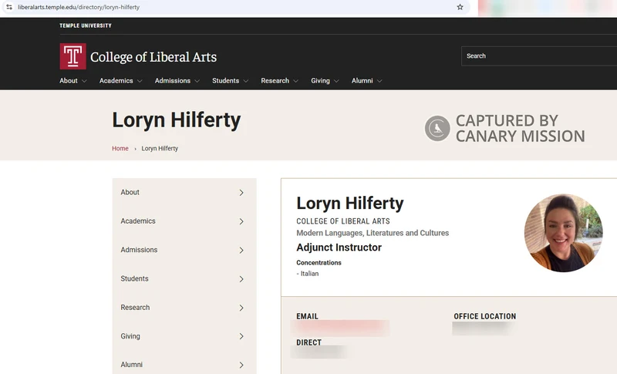Expand sidebar Academics arrow
The width and height of the screenshot is (617, 374).
(x=241, y=221)
